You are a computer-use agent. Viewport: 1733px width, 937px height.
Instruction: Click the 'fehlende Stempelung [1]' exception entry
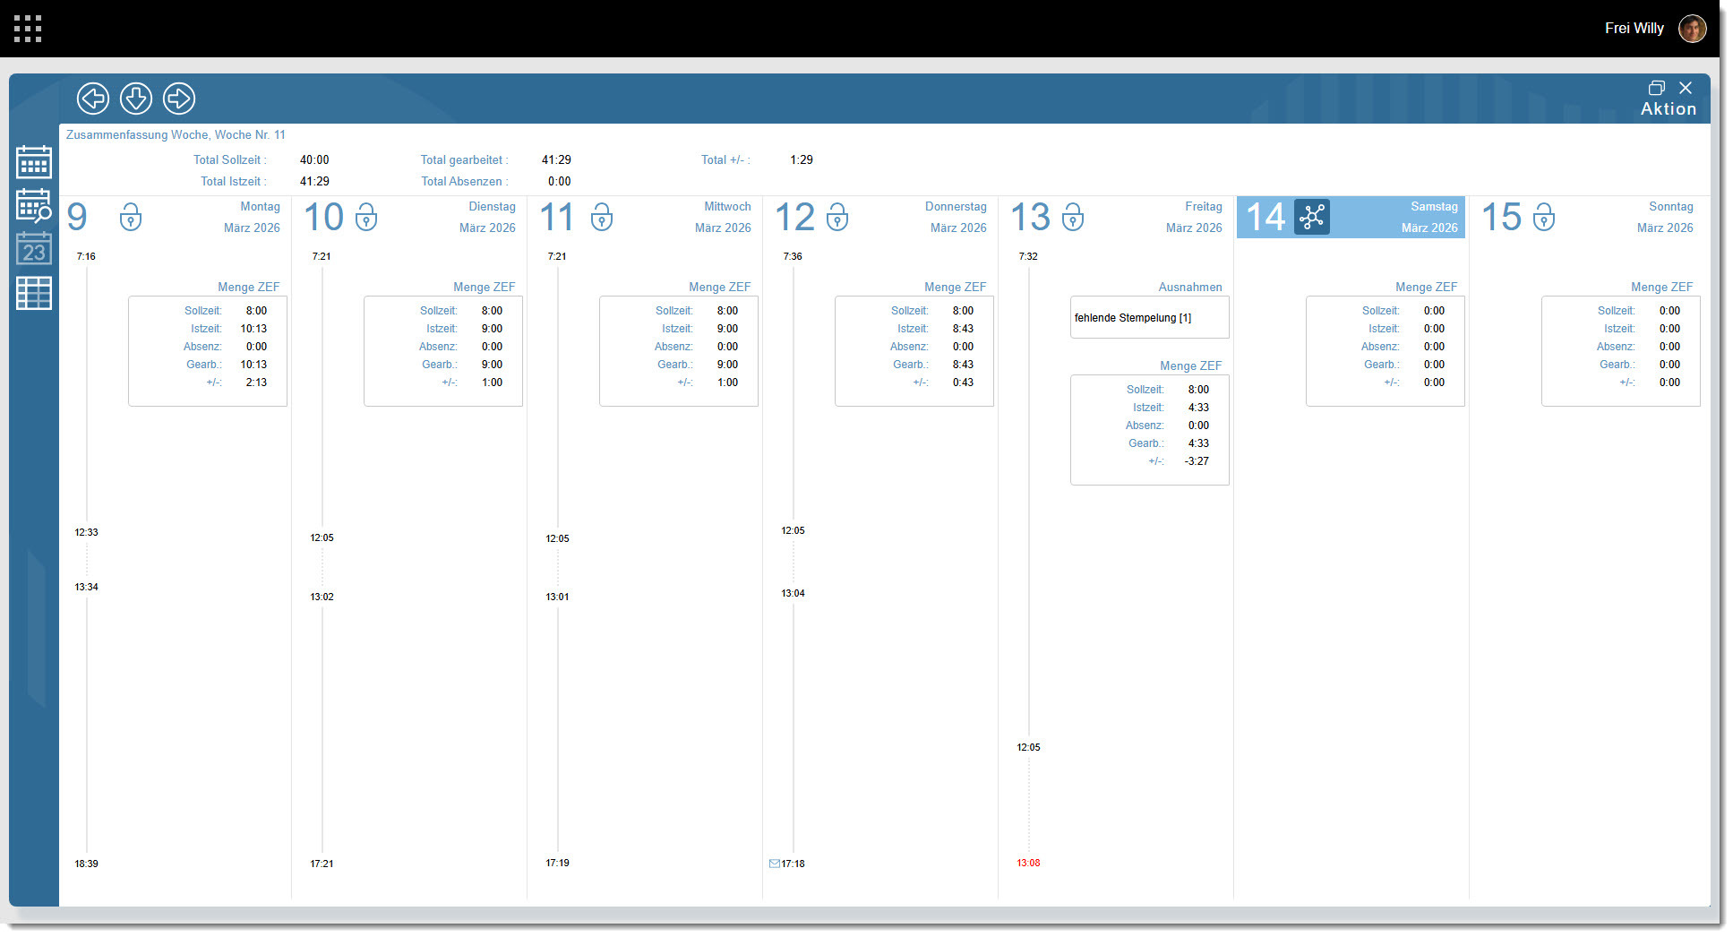tap(1133, 318)
